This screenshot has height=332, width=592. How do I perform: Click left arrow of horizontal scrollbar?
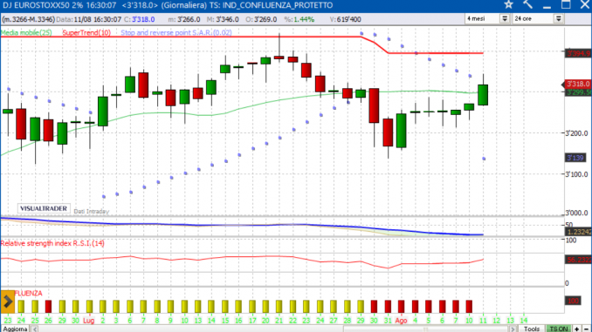35,329
